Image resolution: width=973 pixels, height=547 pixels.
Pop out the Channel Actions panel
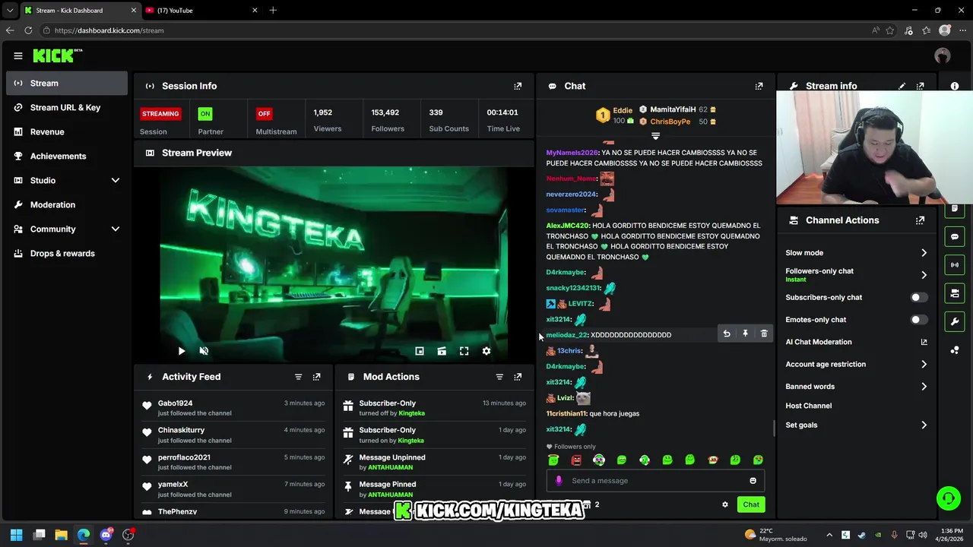[921, 220]
